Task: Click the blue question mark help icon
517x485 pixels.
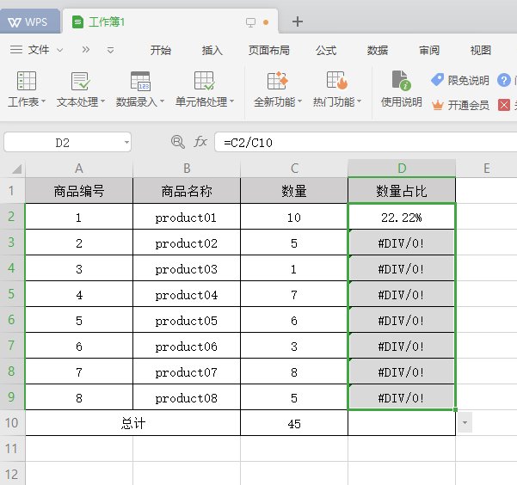Action: pos(504,80)
